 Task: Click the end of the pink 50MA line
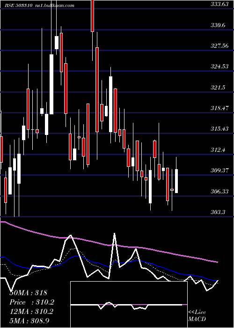218,262
